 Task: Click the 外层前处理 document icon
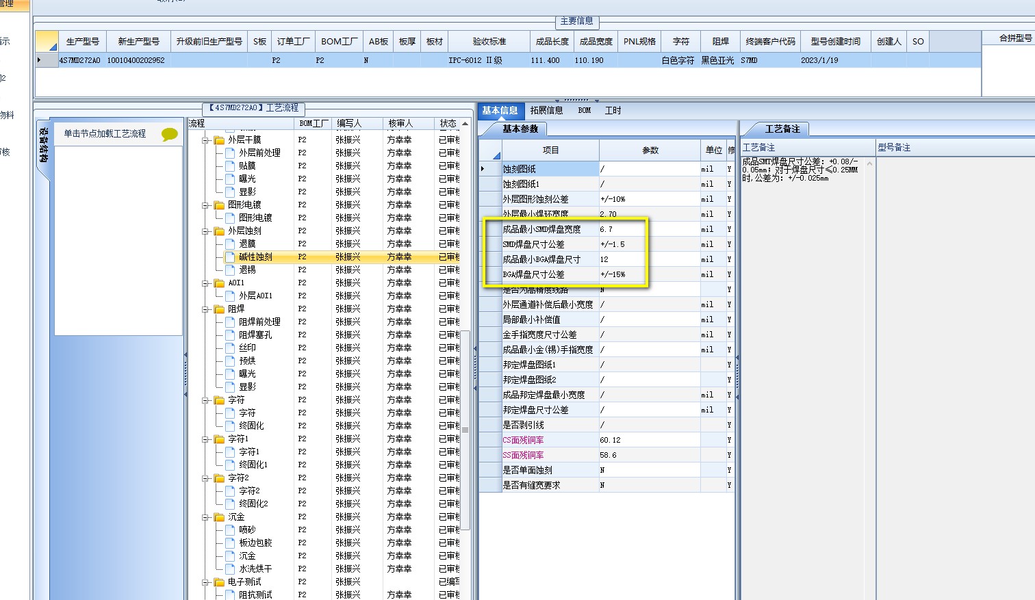[x=230, y=153]
